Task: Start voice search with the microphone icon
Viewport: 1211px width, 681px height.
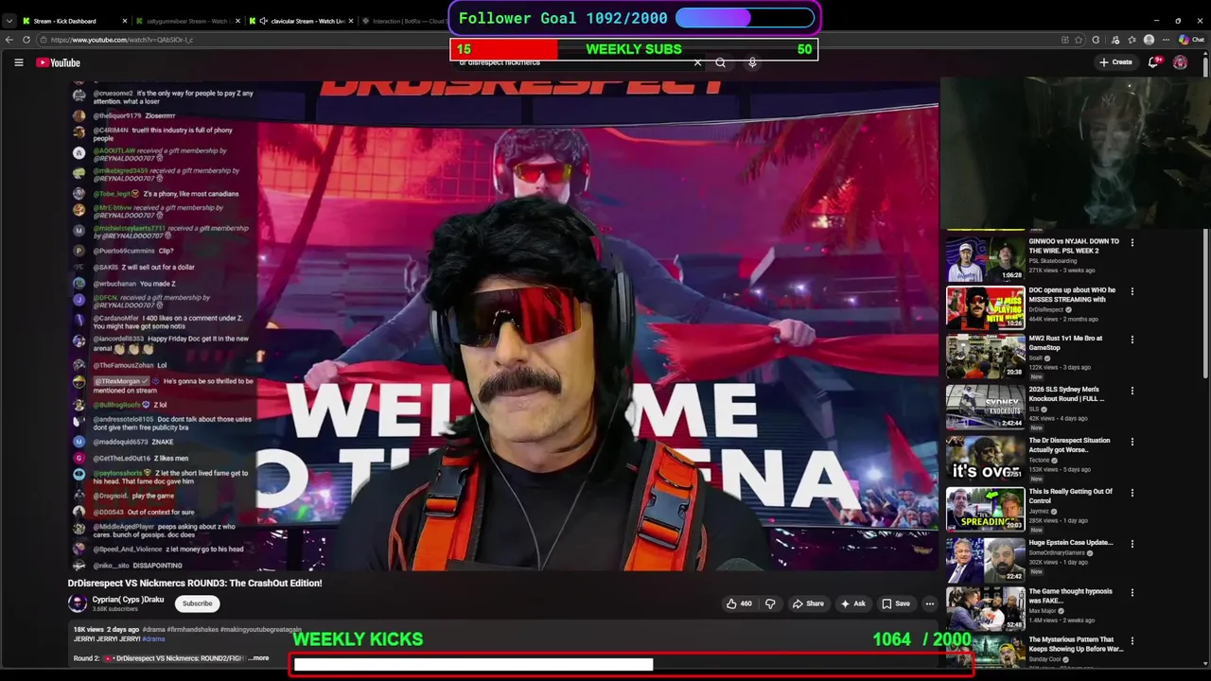Action: coord(752,63)
